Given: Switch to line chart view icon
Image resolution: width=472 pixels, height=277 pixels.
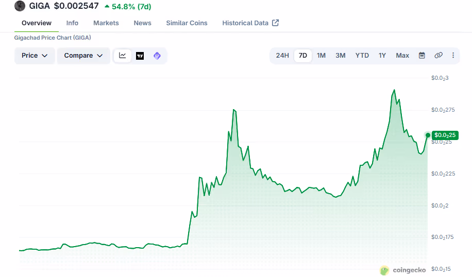Looking at the screenshot, I should pyautogui.click(x=123, y=56).
